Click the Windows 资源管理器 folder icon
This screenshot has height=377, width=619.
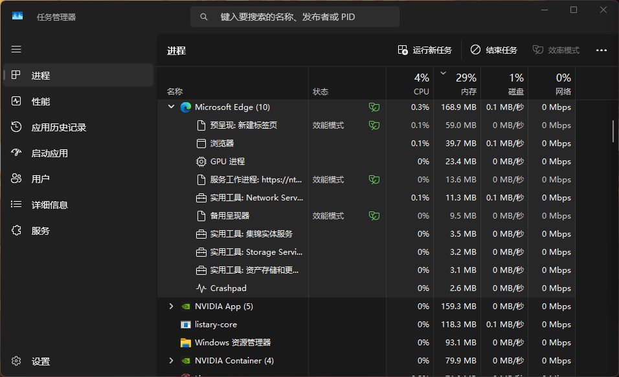[186, 343]
